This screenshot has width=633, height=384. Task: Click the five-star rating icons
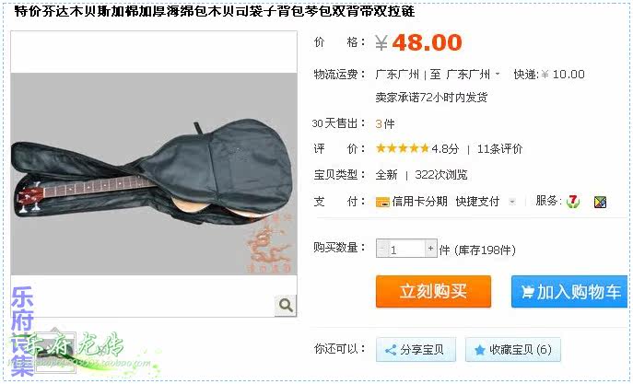coord(402,148)
